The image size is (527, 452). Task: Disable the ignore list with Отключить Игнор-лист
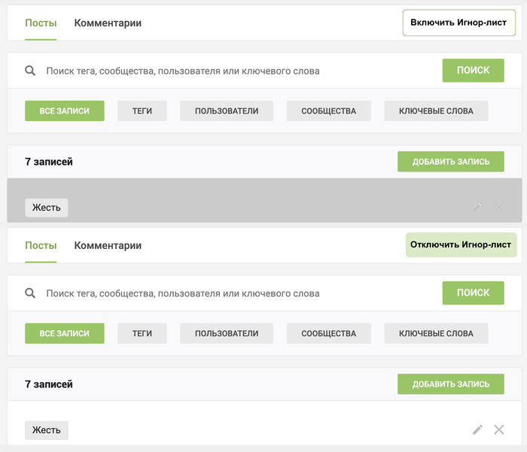pyautogui.click(x=461, y=245)
